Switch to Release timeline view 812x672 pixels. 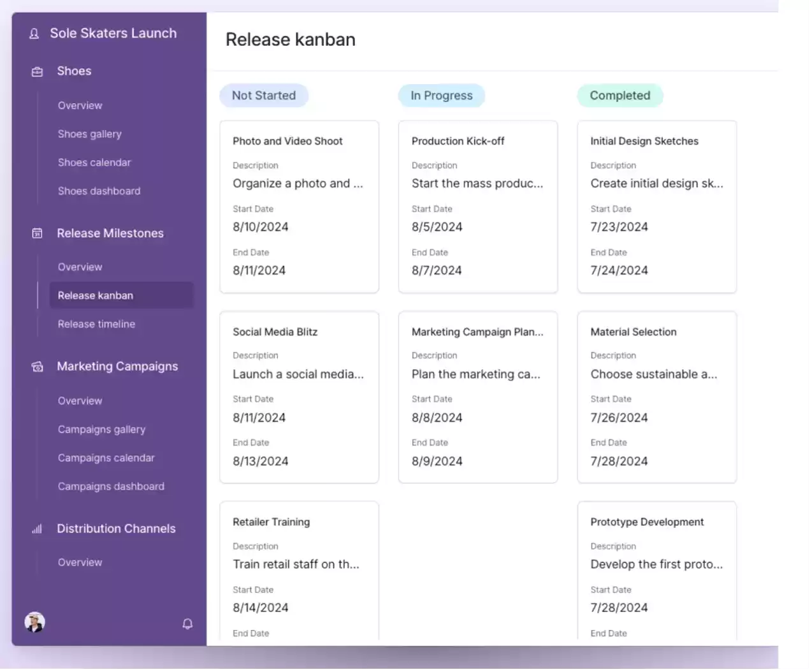coord(96,324)
